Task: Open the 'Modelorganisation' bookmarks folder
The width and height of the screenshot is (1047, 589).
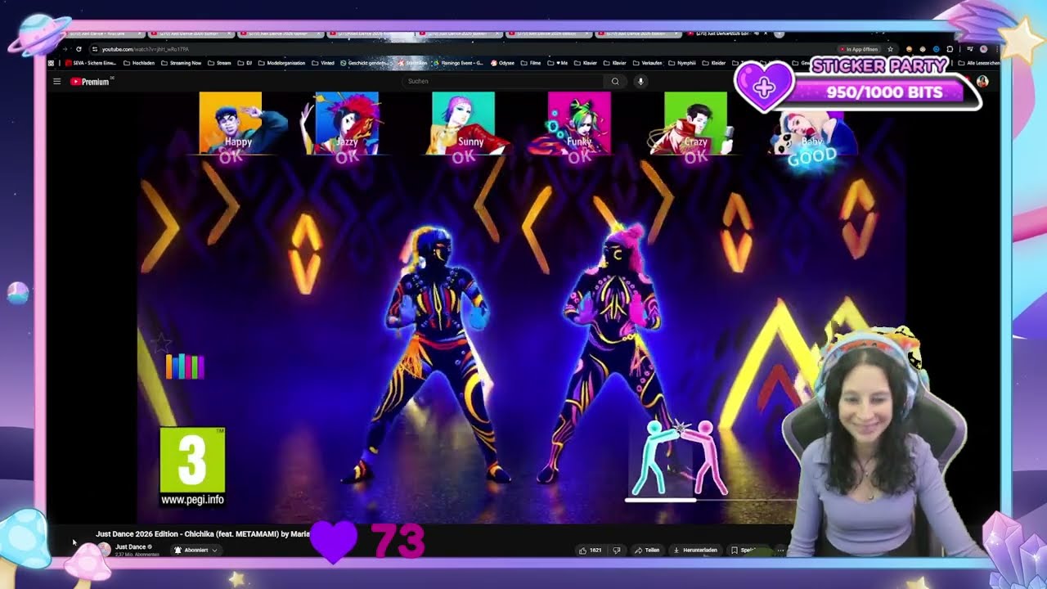Action: [281, 63]
